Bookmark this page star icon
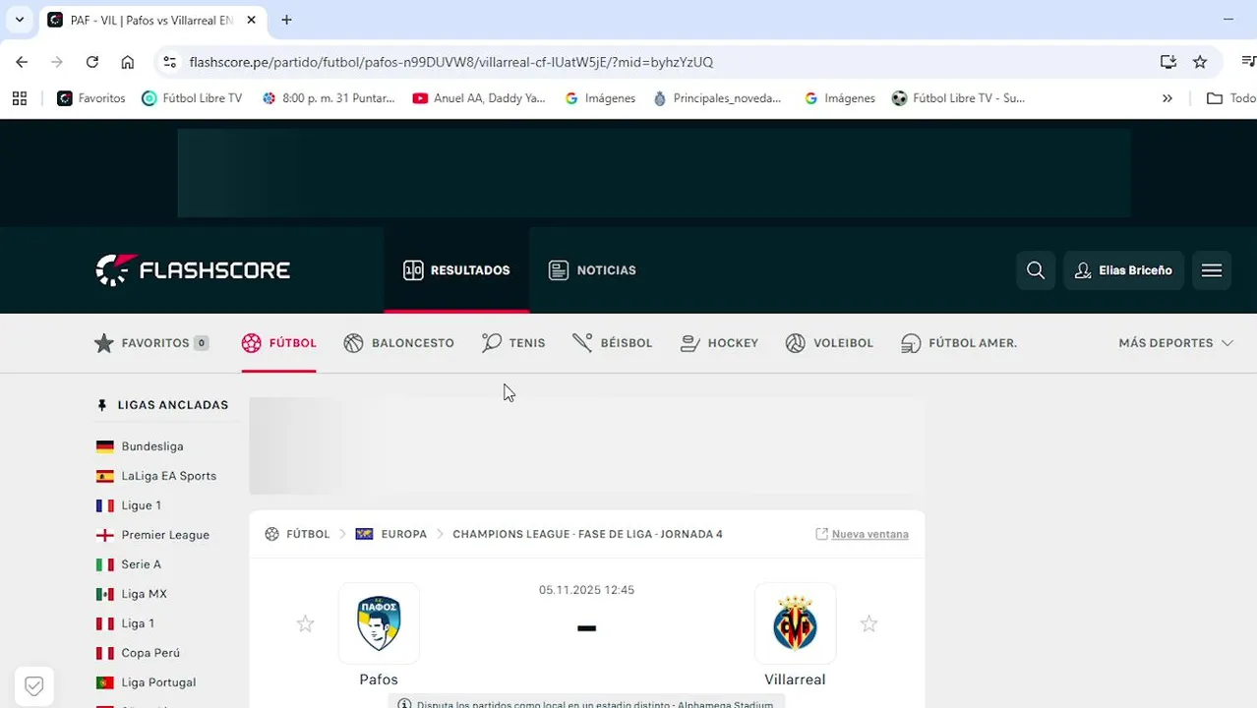 tap(1200, 62)
